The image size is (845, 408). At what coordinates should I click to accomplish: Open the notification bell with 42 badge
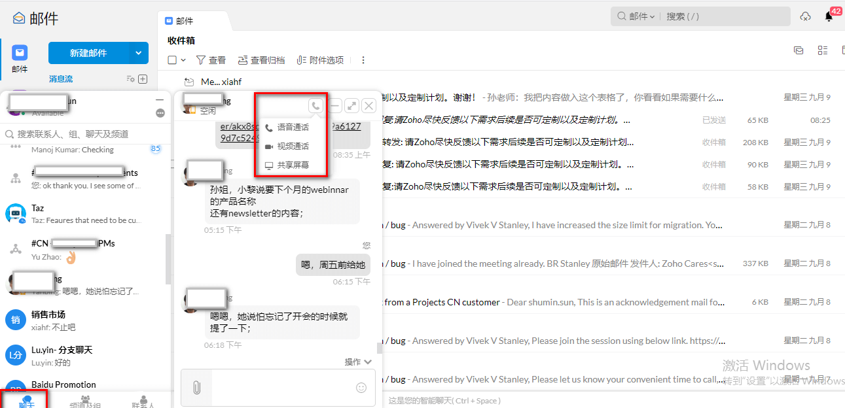click(x=829, y=16)
